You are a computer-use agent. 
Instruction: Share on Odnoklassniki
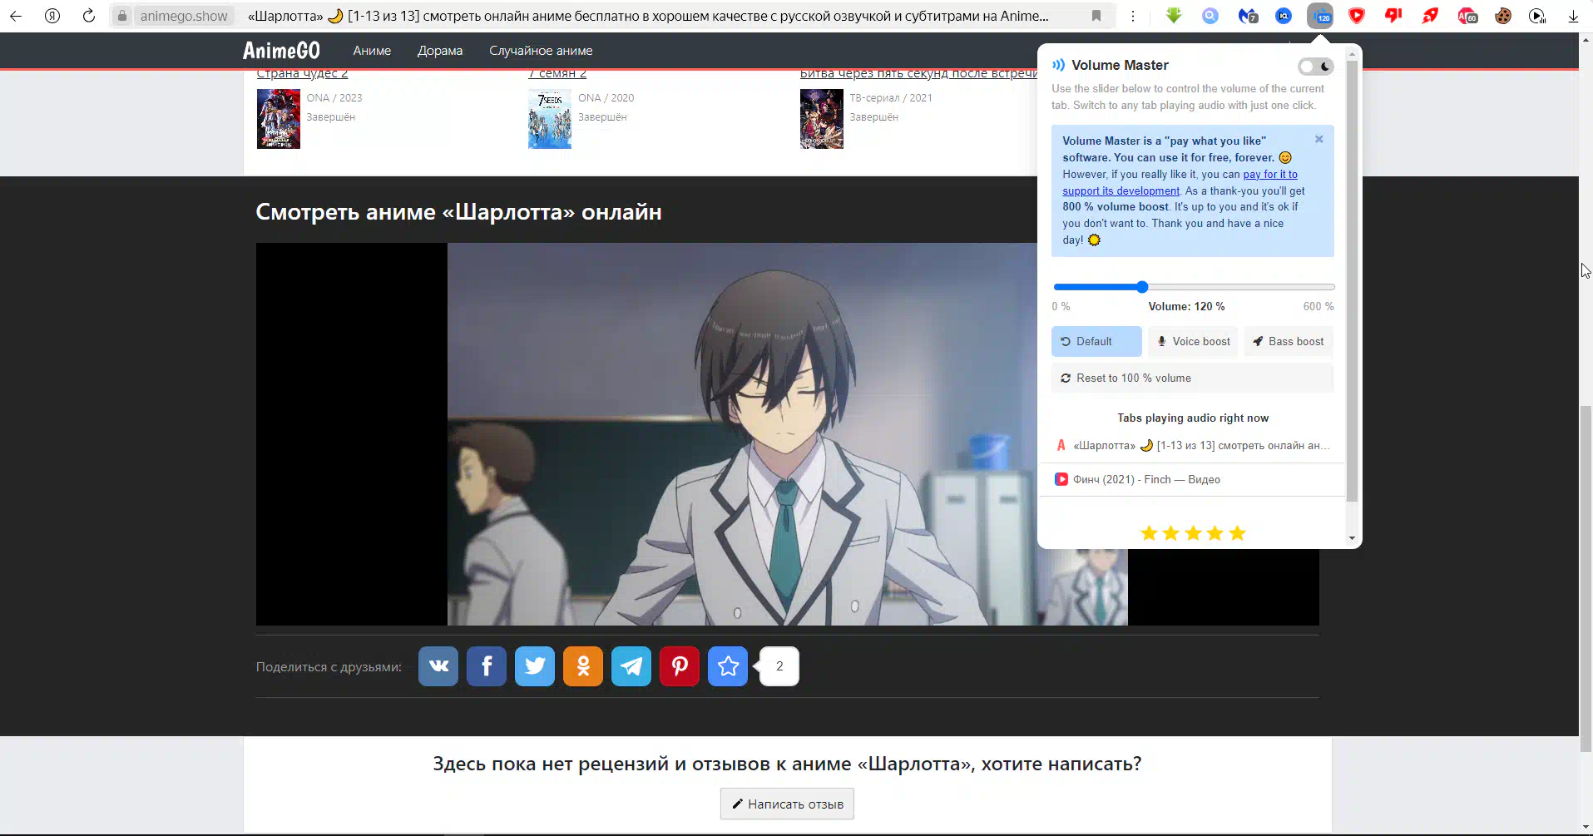pos(583,666)
